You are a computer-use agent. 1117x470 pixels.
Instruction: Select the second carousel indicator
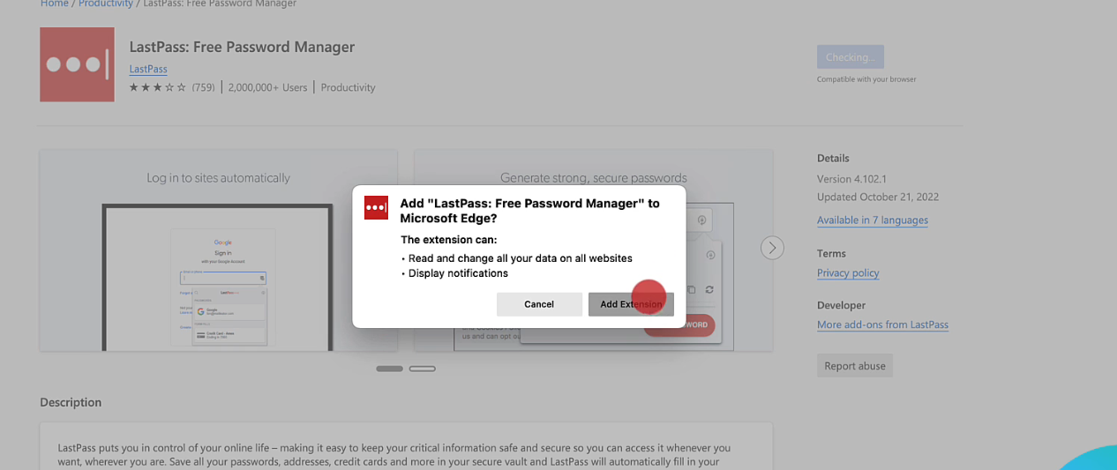(423, 369)
